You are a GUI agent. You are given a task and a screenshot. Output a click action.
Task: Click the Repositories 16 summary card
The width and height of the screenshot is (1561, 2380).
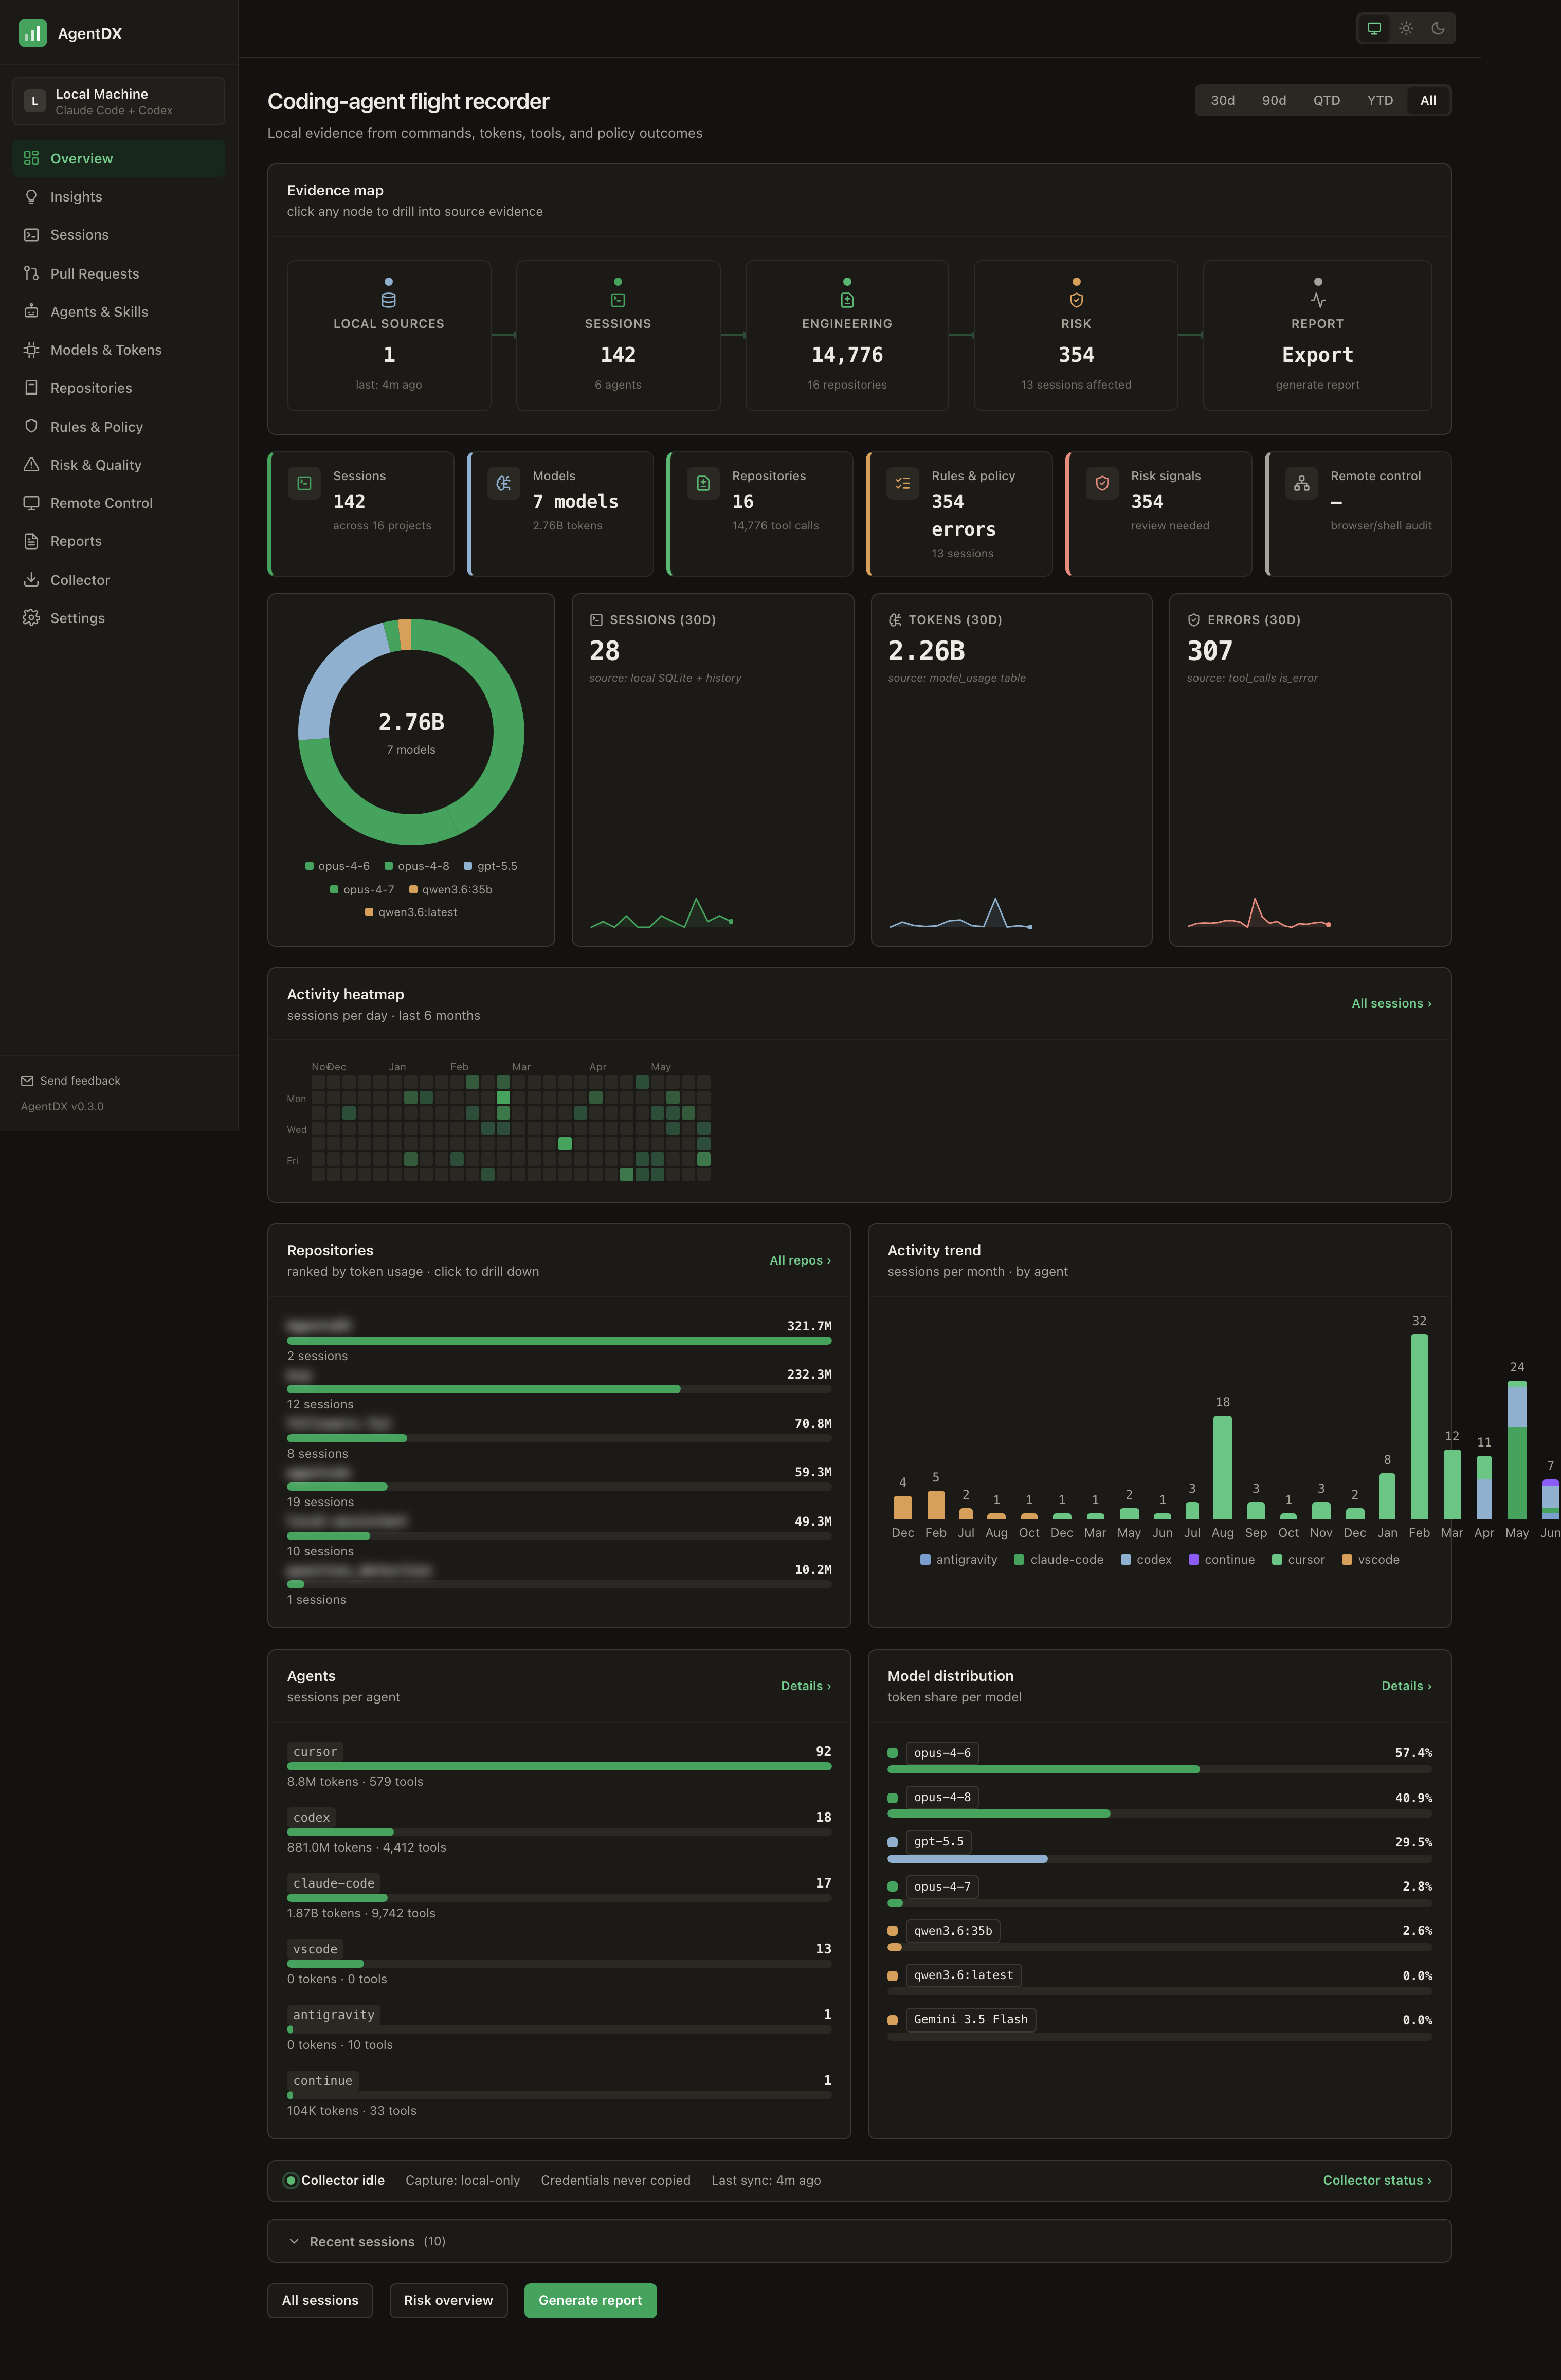760,514
